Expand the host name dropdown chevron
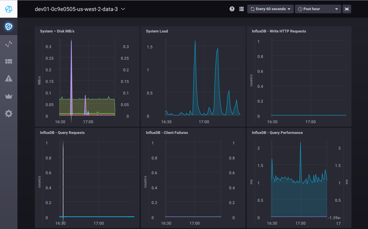This screenshot has height=229, width=368. [123, 9]
